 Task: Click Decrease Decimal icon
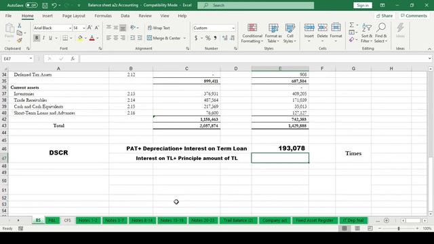pyautogui.click(x=232, y=38)
